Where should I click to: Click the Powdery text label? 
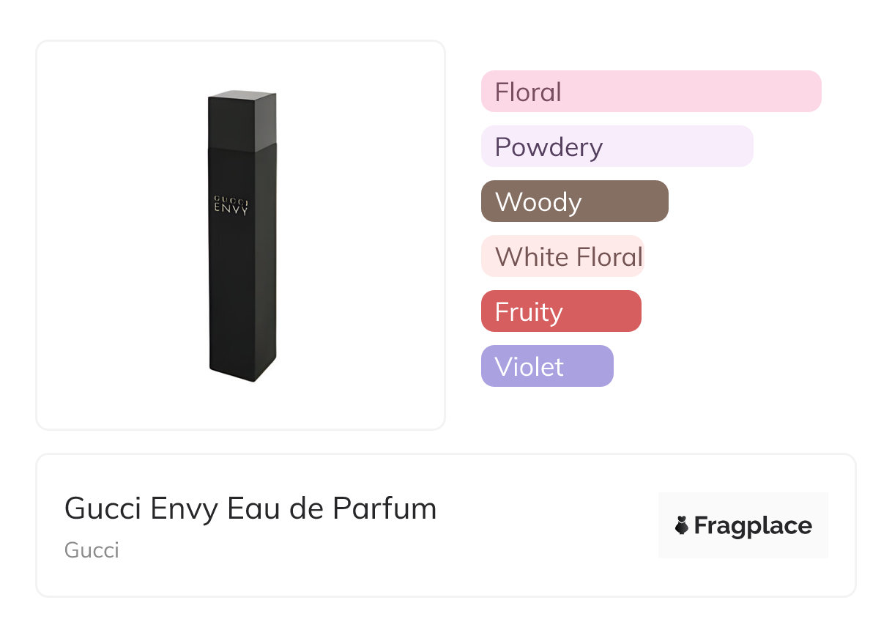pyautogui.click(x=549, y=147)
